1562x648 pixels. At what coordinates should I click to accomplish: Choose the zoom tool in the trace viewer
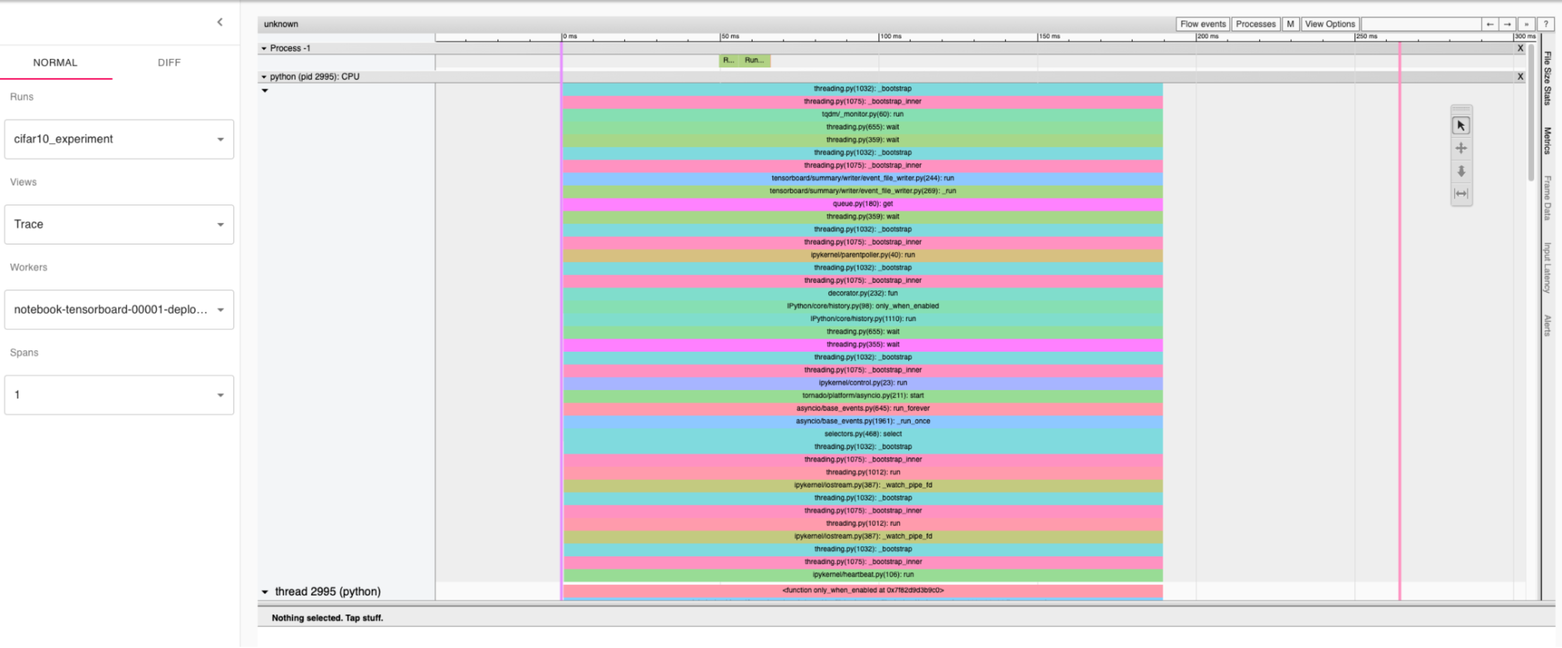[x=1460, y=171]
